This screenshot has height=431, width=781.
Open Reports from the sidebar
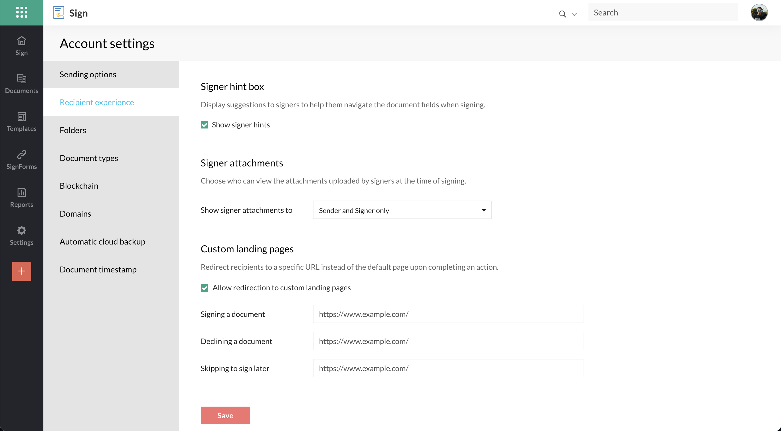coord(21,197)
